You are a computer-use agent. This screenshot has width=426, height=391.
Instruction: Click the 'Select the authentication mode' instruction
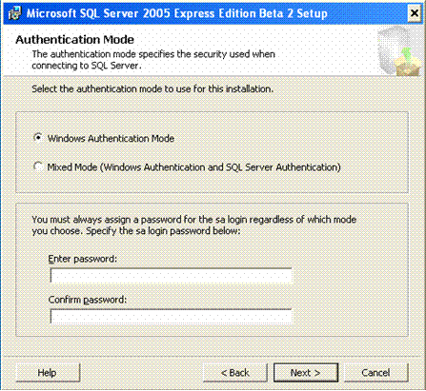tap(152, 88)
